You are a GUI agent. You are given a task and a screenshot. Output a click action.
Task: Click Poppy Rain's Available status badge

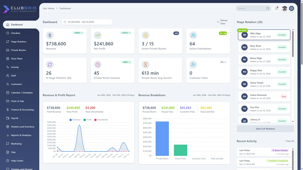click(282, 72)
